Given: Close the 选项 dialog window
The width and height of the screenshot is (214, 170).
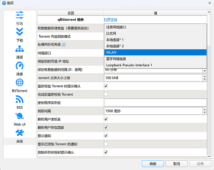Looking at the screenshot, I should click(210, 3).
